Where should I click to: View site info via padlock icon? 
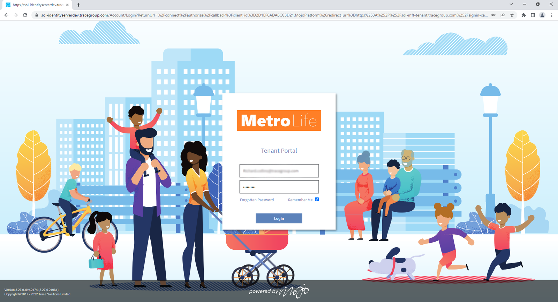click(x=37, y=15)
